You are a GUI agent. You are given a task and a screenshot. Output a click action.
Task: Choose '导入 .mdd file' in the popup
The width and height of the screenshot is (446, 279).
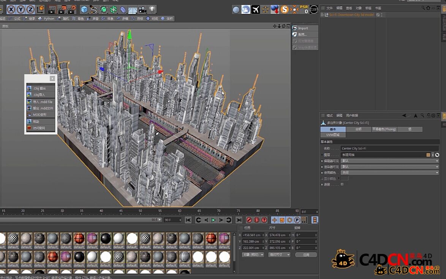click(40, 102)
